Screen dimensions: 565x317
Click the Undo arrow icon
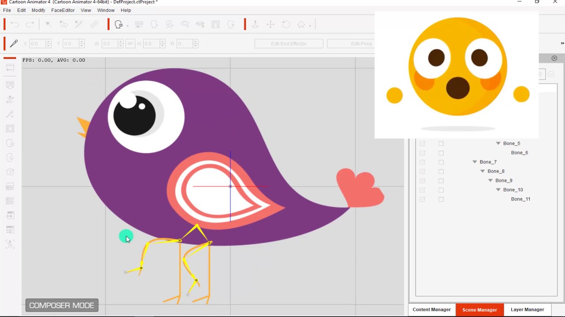pyautogui.click(x=15, y=25)
